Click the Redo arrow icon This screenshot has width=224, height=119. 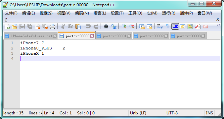(96, 26)
